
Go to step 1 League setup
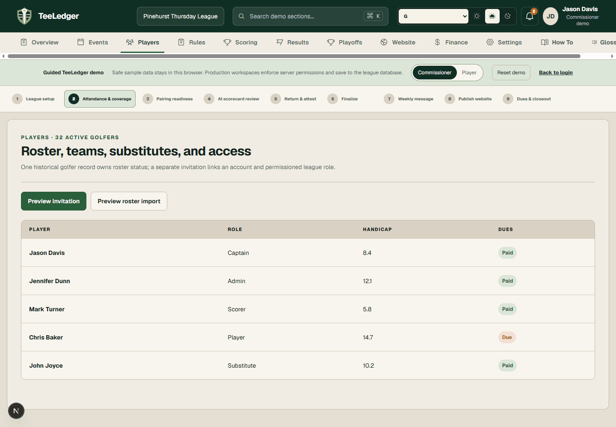(x=33, y=99)
